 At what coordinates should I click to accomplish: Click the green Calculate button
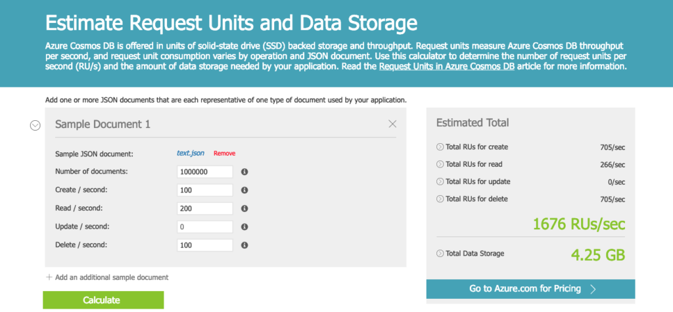coord(103,300)
